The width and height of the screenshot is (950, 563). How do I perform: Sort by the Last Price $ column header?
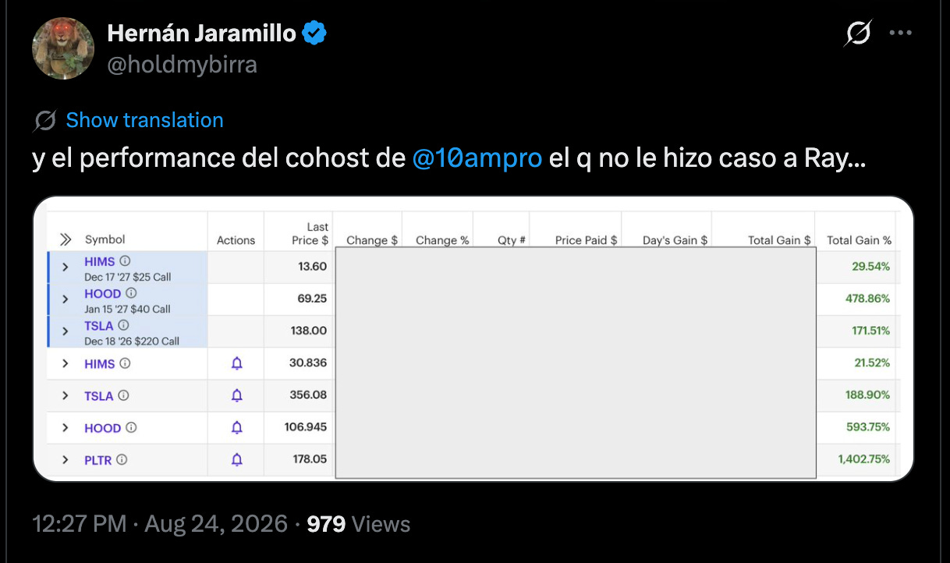[x=310, y=233]
